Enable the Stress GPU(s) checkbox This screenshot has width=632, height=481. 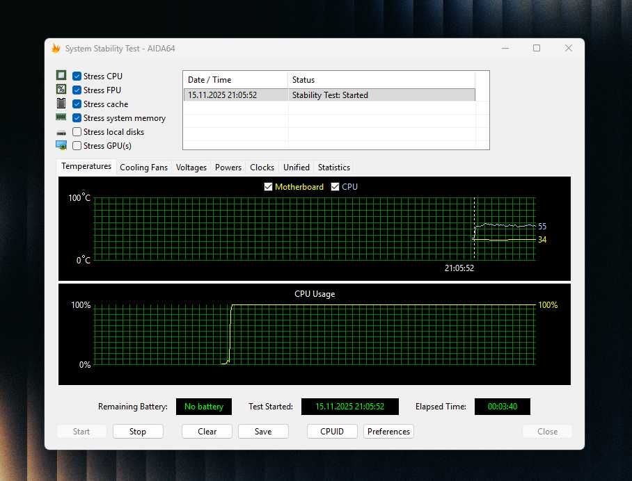pyautogui.click(x=77, y=146)
